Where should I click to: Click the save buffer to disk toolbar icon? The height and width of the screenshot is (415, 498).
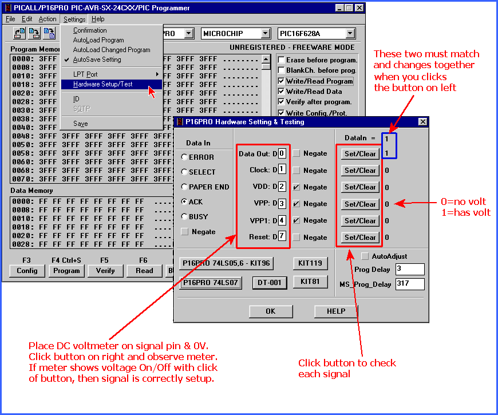(34, 33)
